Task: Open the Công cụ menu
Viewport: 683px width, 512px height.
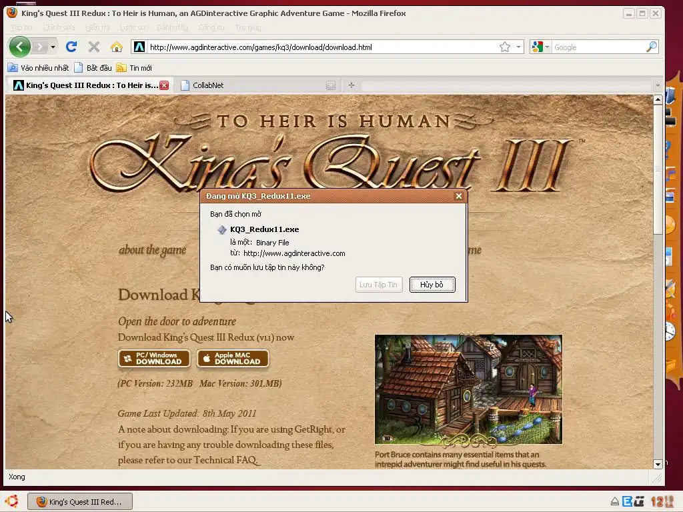Action: (211, 27)
